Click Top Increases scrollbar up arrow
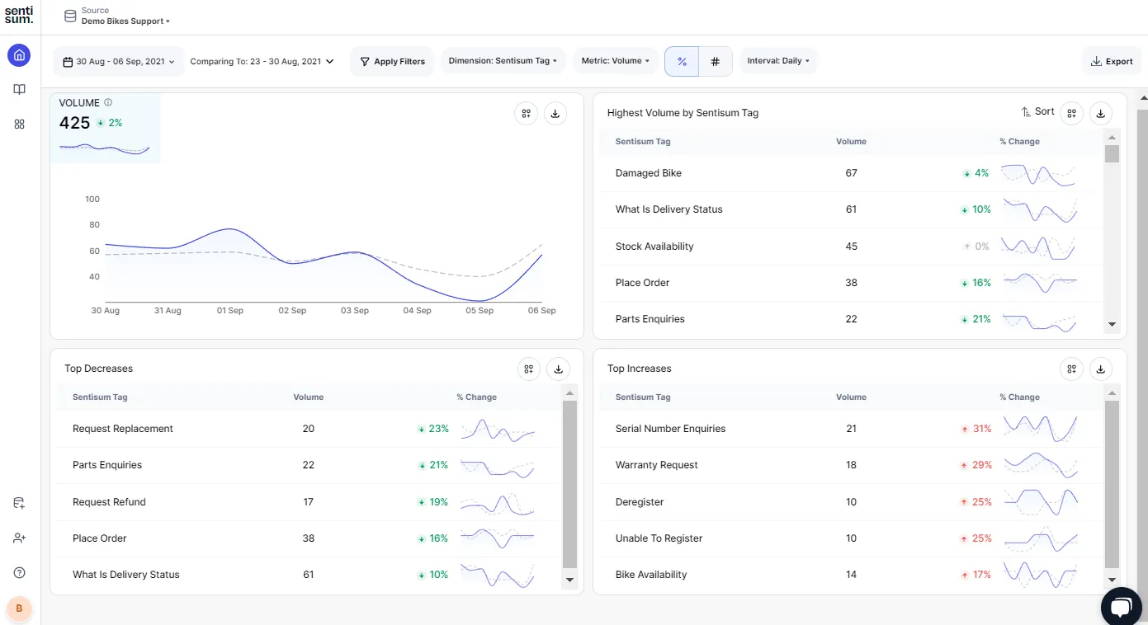This screenshot has height=625, width=1148. 1112,393
